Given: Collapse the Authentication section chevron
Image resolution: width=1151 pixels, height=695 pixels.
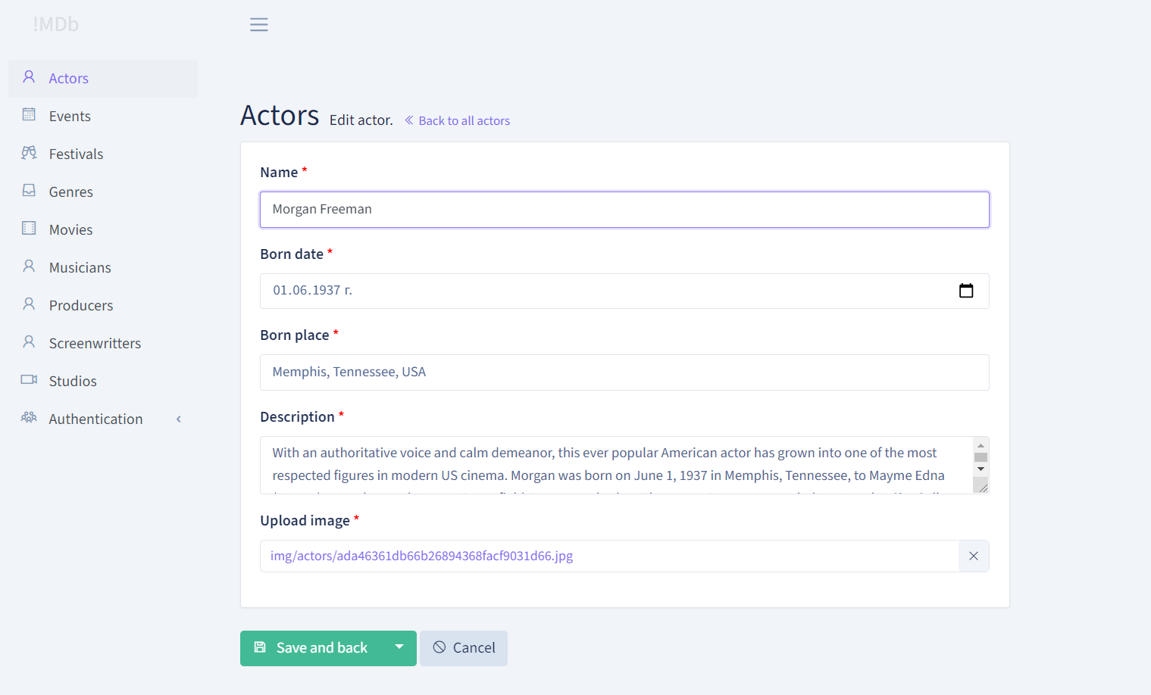Looking at the screenshot, I should click(178, 418).
